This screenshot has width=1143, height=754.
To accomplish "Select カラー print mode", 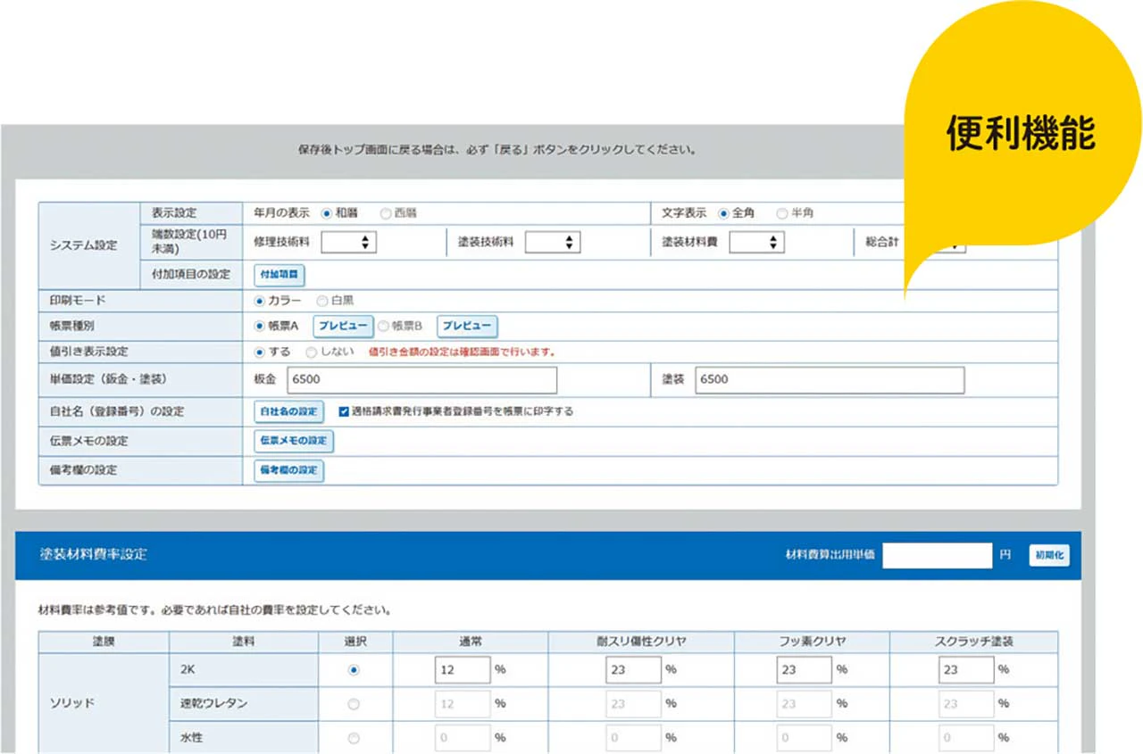I will tap(261, 301).
